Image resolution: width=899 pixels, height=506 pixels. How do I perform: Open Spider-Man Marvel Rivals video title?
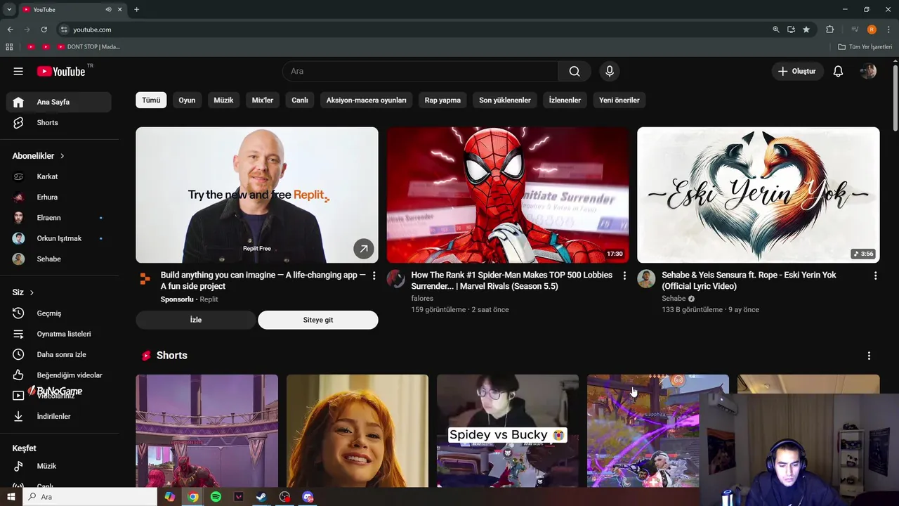[511, 280]
